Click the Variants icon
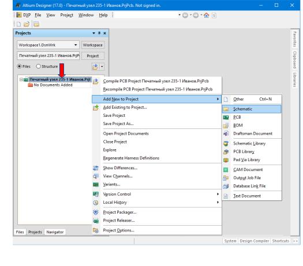Screen dimensions: 303x266 coord(96,184)
